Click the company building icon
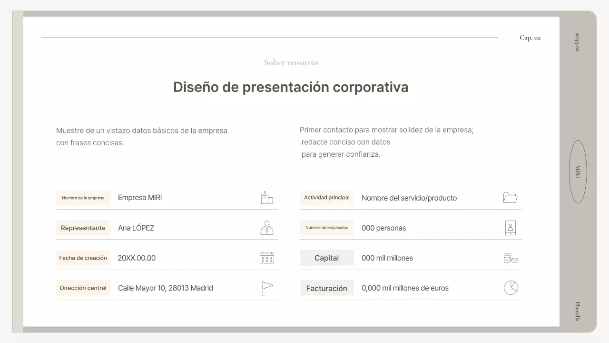This screenshot has height=343, width=609. (x=266, y=197)
